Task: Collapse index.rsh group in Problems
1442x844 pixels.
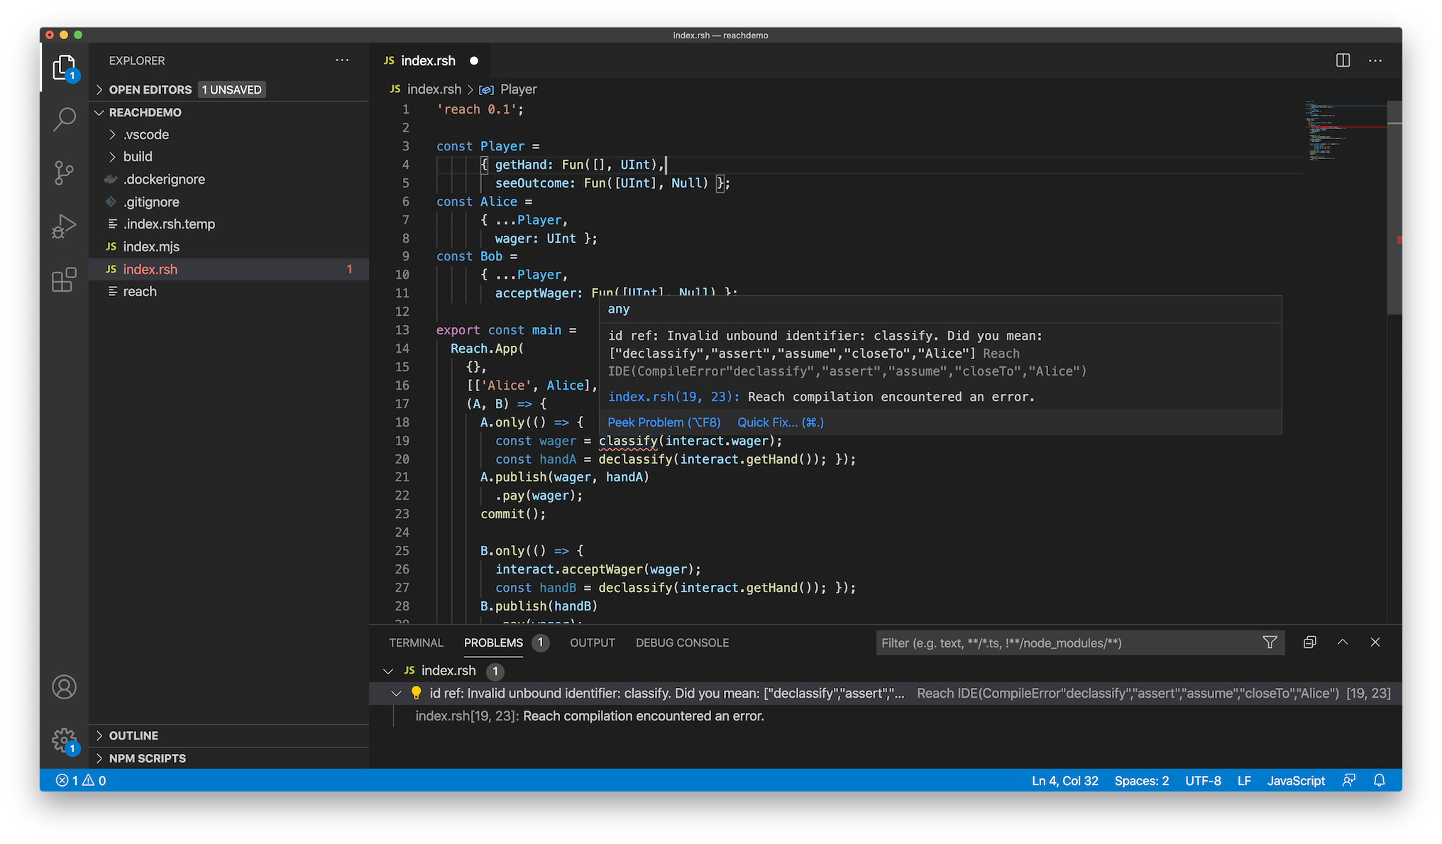Action: 388,671
